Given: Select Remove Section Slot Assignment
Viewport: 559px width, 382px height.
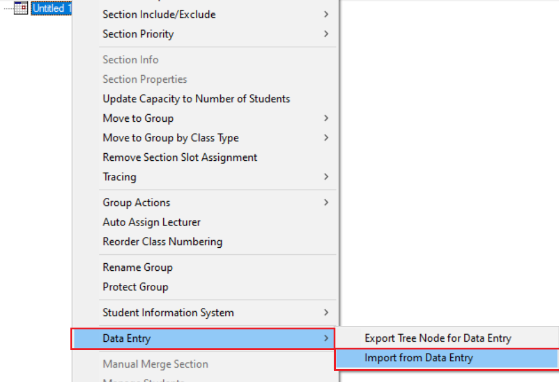Looking at the screenshot, I should [180, 157].
